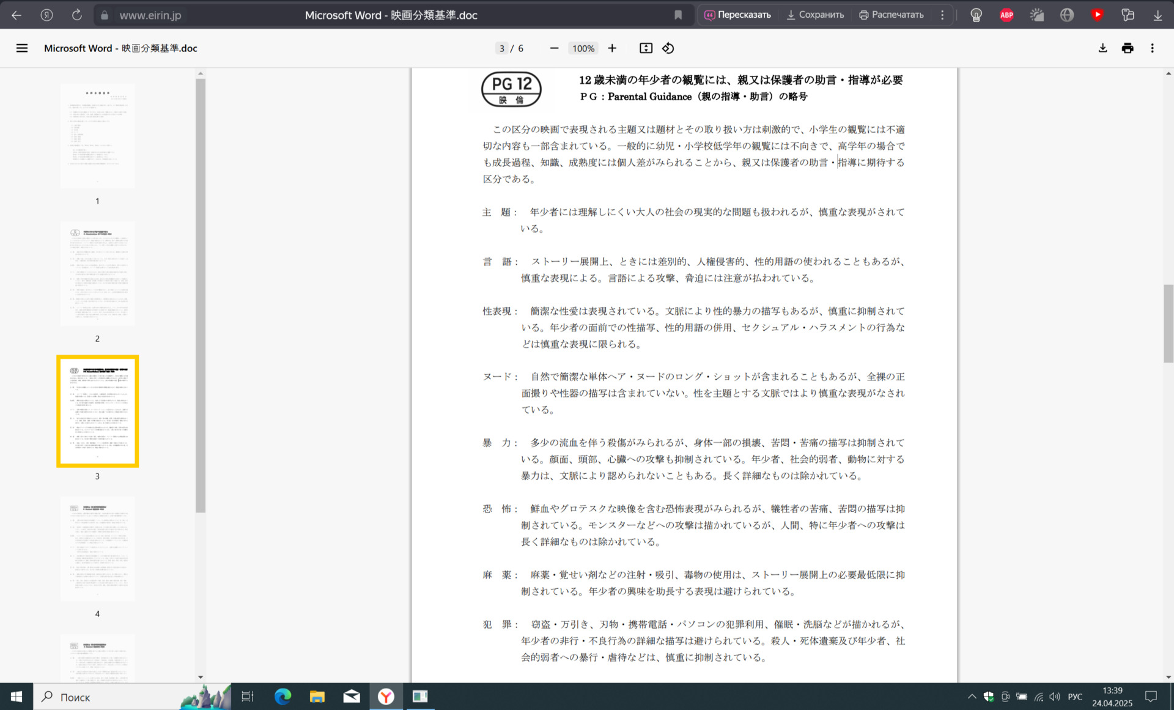Open browser toolbar three-dot overflow menu
1174x710 pixels.
(942, 15)
